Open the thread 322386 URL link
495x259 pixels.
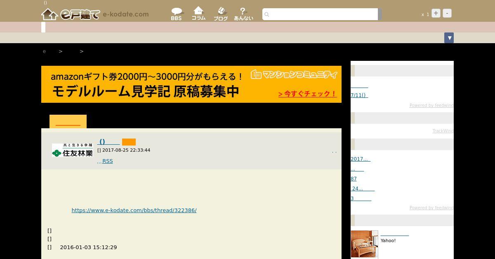(x=134, y=210)
